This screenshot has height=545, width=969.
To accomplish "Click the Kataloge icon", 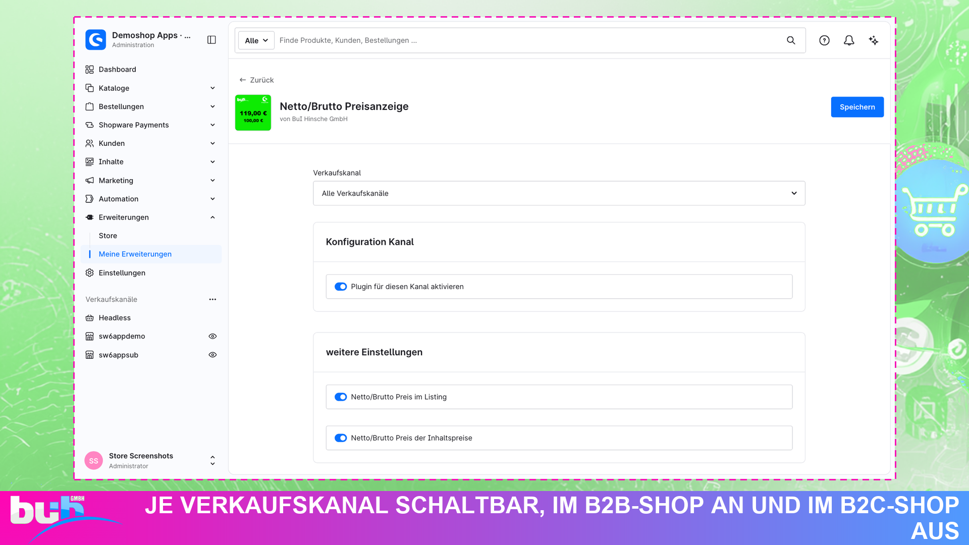I will [89, 88].
